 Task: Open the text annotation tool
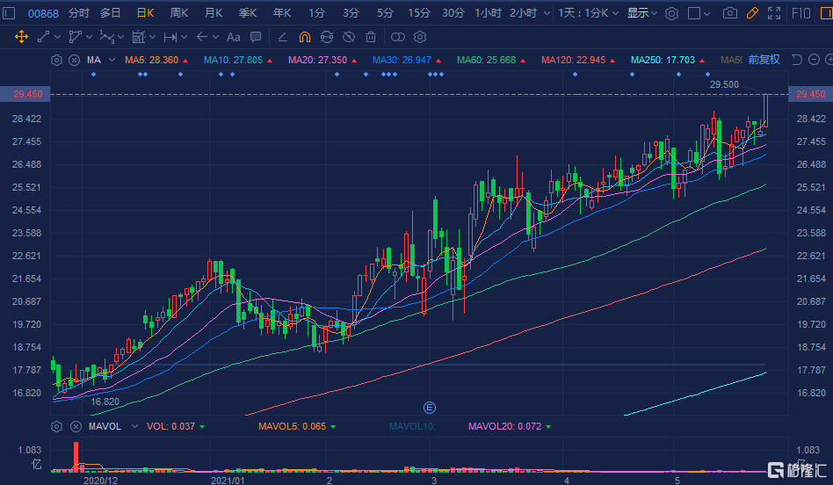click(x=233, y=37)
